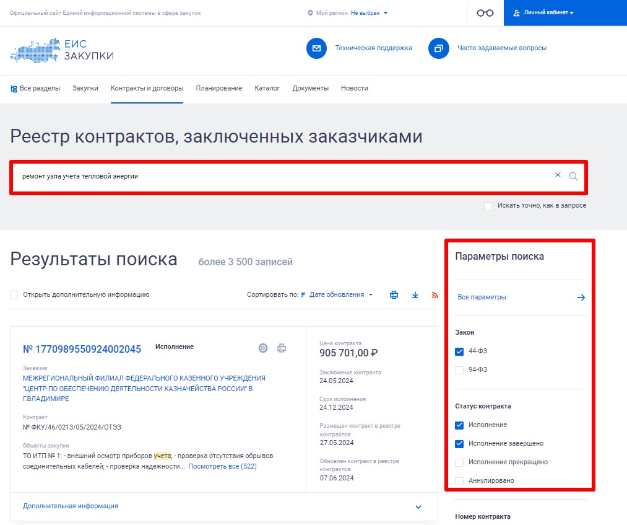Click Дополнительная информация link text

coord(71,506)
